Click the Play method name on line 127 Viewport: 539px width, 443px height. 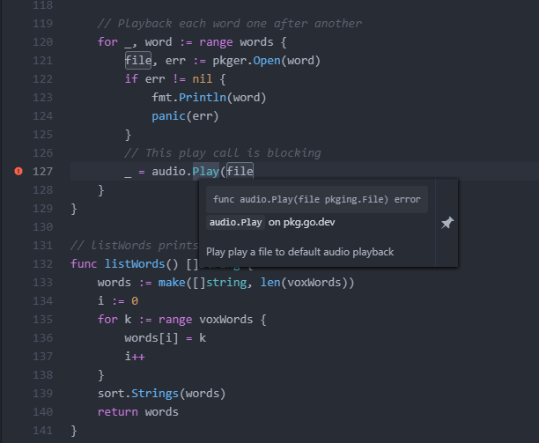206,171
